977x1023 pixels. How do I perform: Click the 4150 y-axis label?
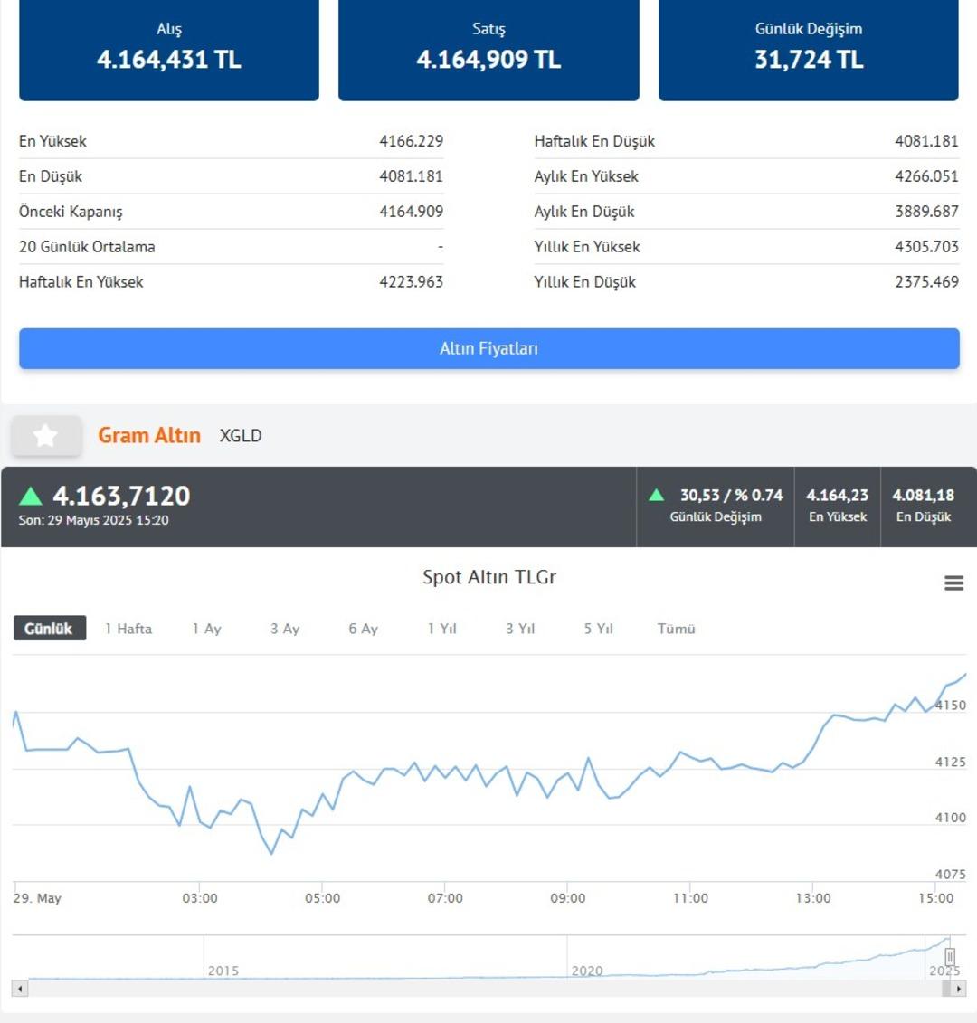(x=950, y=706)
